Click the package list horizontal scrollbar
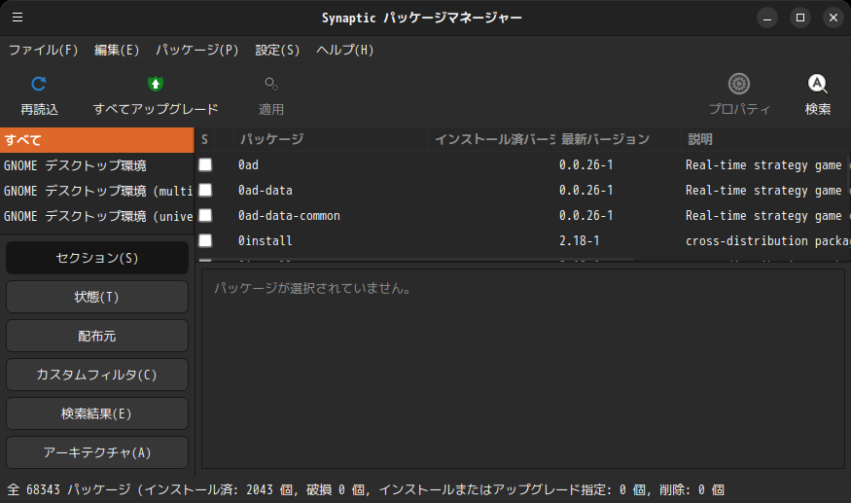This screenshot has height=503, width=851. pyautogui.click(x=415, y=260)
